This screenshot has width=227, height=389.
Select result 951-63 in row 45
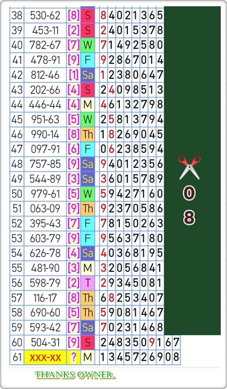(x=46, y=120)
